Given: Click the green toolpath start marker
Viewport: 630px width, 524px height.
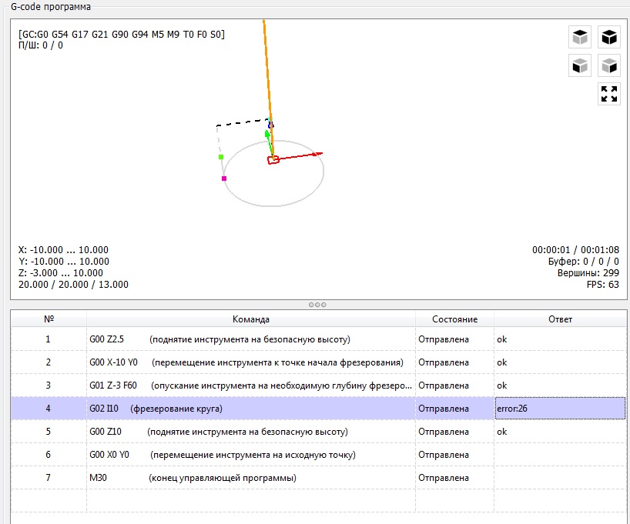Looking at the screenshot, I should click(220, 157).
